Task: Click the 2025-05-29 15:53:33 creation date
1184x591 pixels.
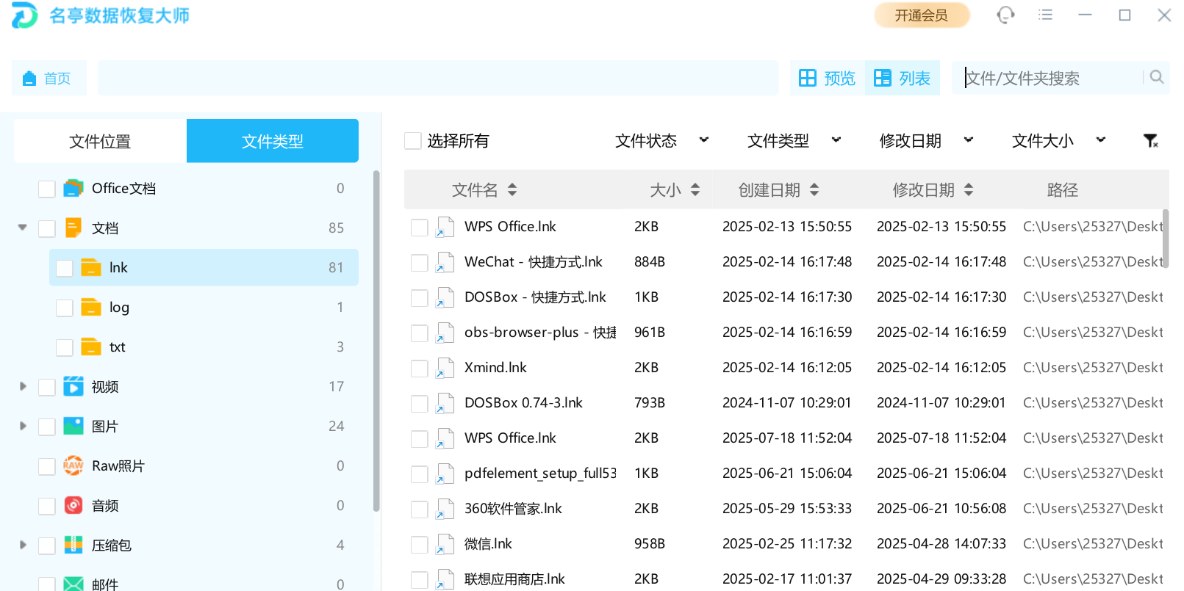Action: (787, 509)
